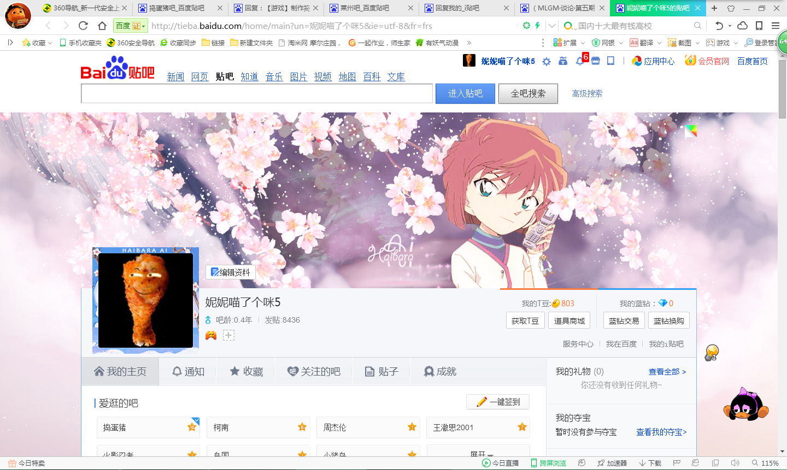787x470 pixels.
Task: Open the 通知 profile tab
Action: pos(188,371)
